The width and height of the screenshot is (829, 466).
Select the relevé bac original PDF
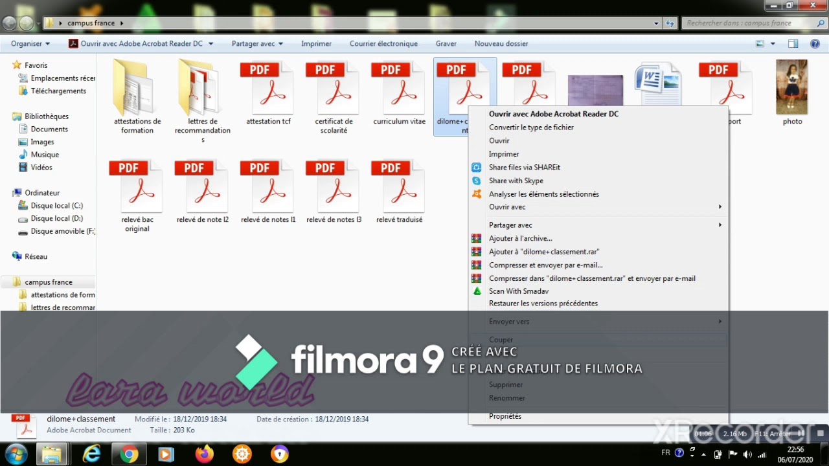tap(137, 195)
